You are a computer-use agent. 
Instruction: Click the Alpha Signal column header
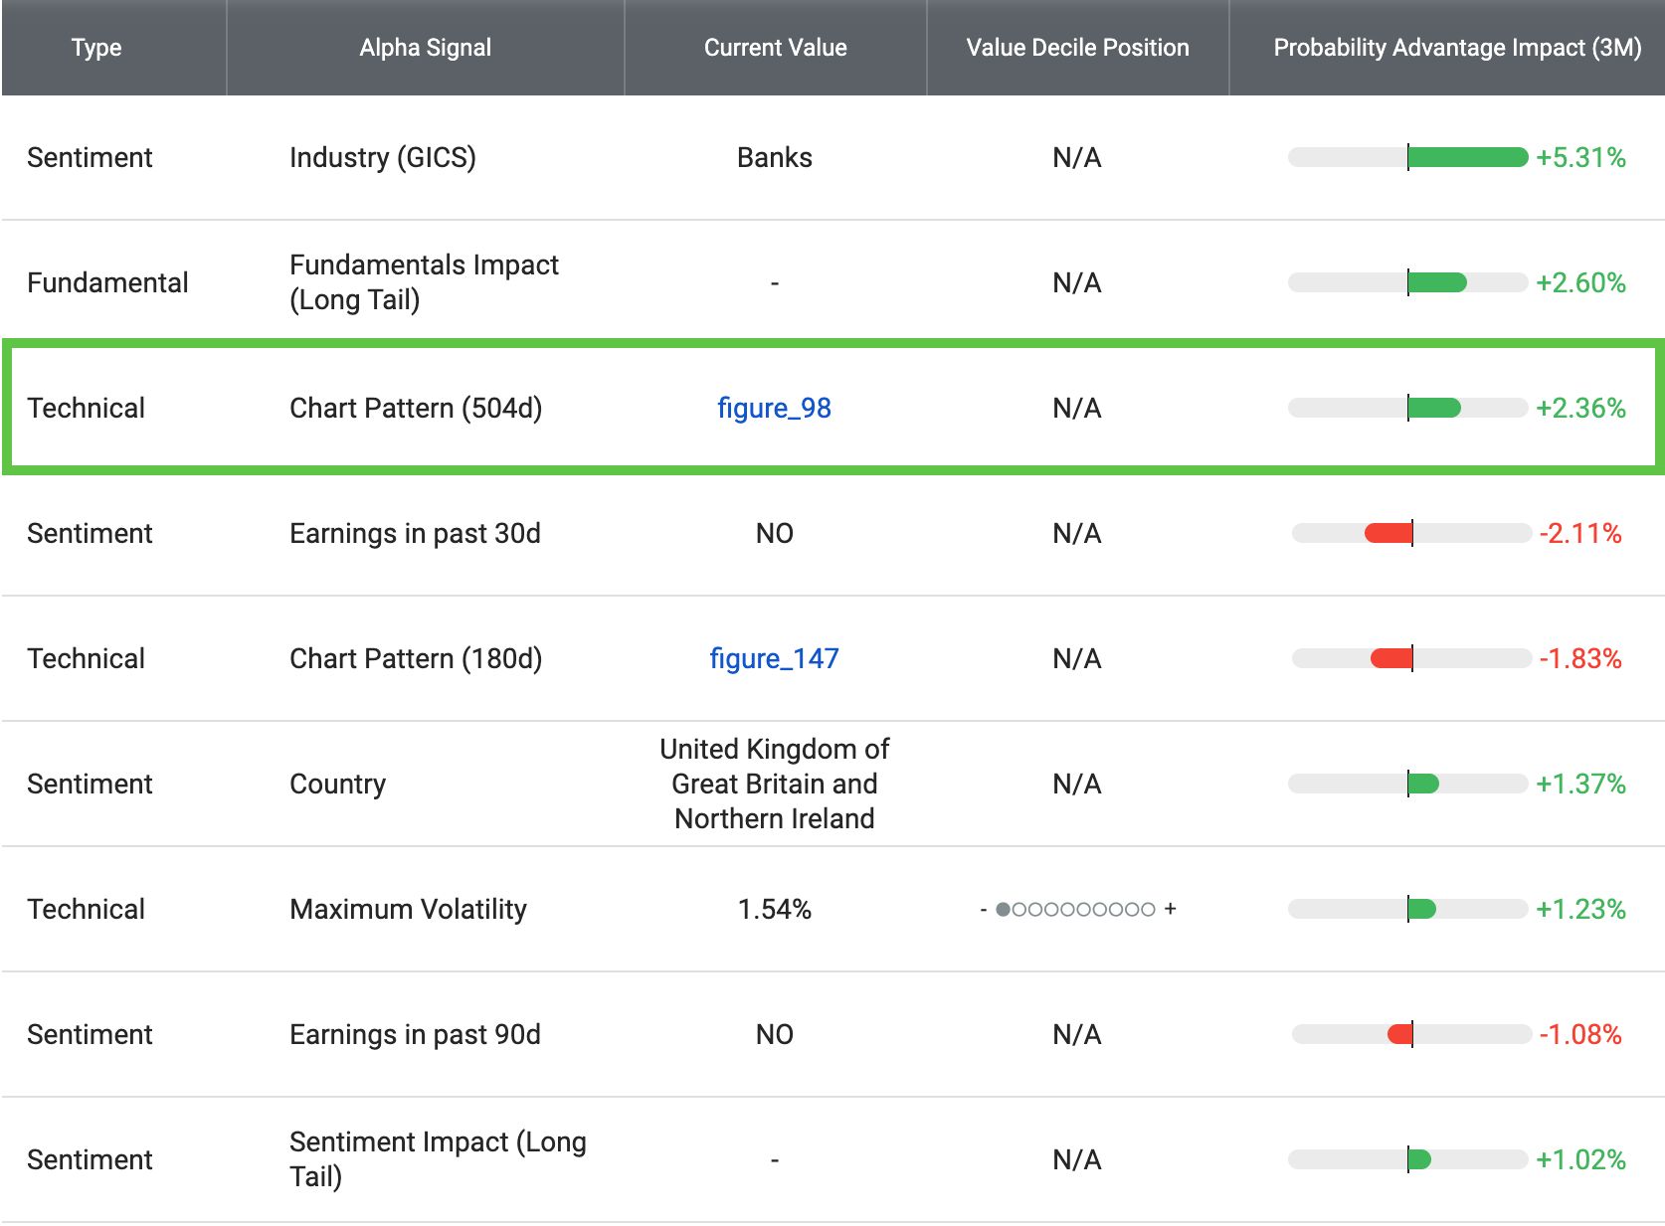pos(425,47)
